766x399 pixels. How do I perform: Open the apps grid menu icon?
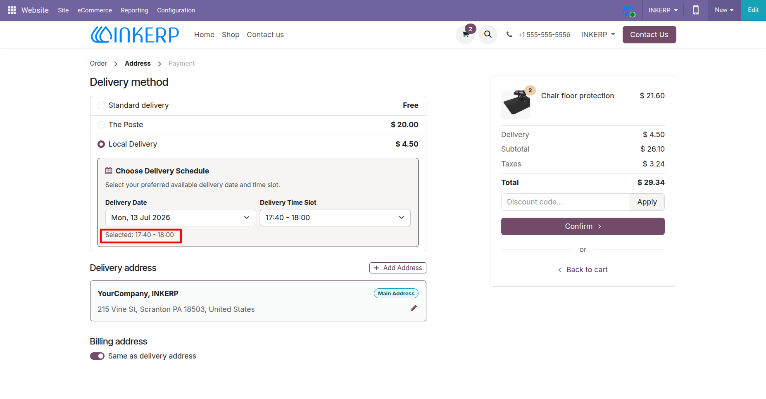[12, 10]
